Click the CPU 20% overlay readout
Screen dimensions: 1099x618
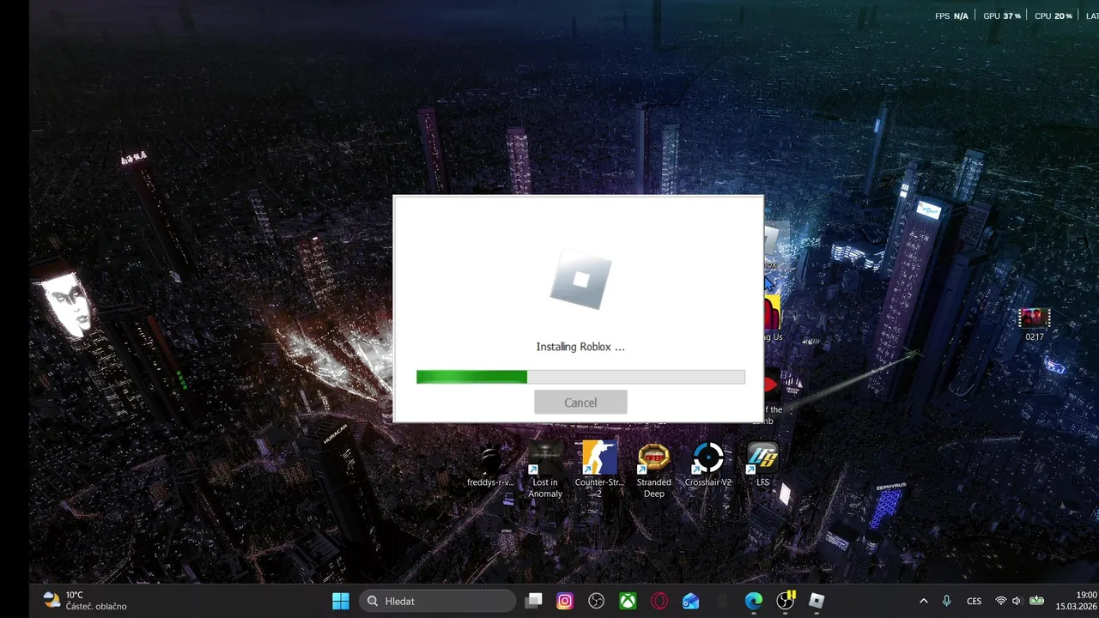1053,15
